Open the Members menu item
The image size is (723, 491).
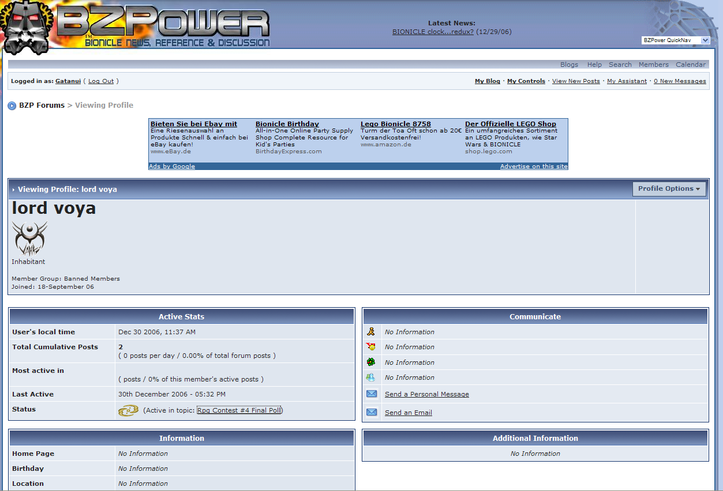(x=653, y=65)
